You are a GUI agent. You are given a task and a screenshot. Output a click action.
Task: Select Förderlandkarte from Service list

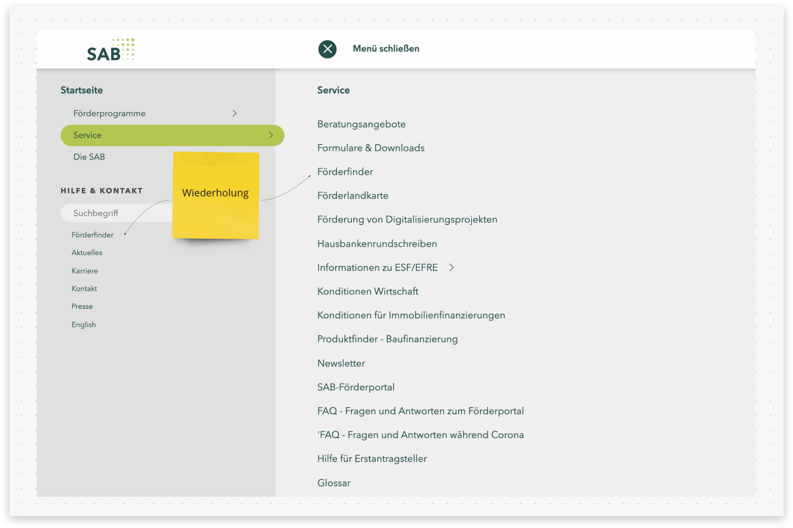click(x=352, y=196)
